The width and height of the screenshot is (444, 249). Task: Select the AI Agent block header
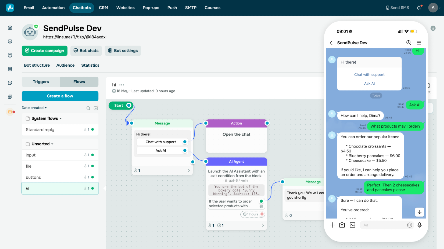tap(236, 162)
